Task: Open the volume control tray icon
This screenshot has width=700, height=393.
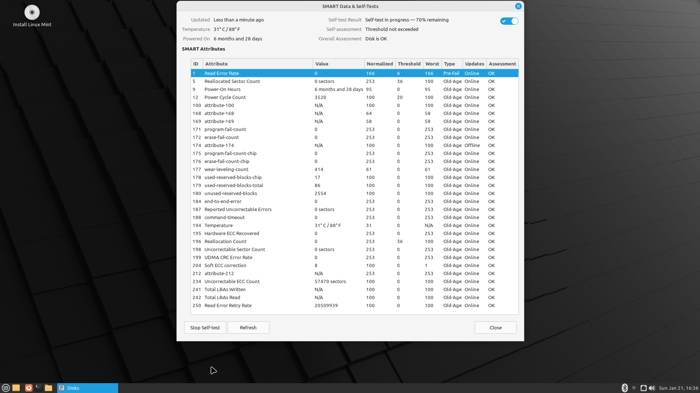Action: pos(652,388)
